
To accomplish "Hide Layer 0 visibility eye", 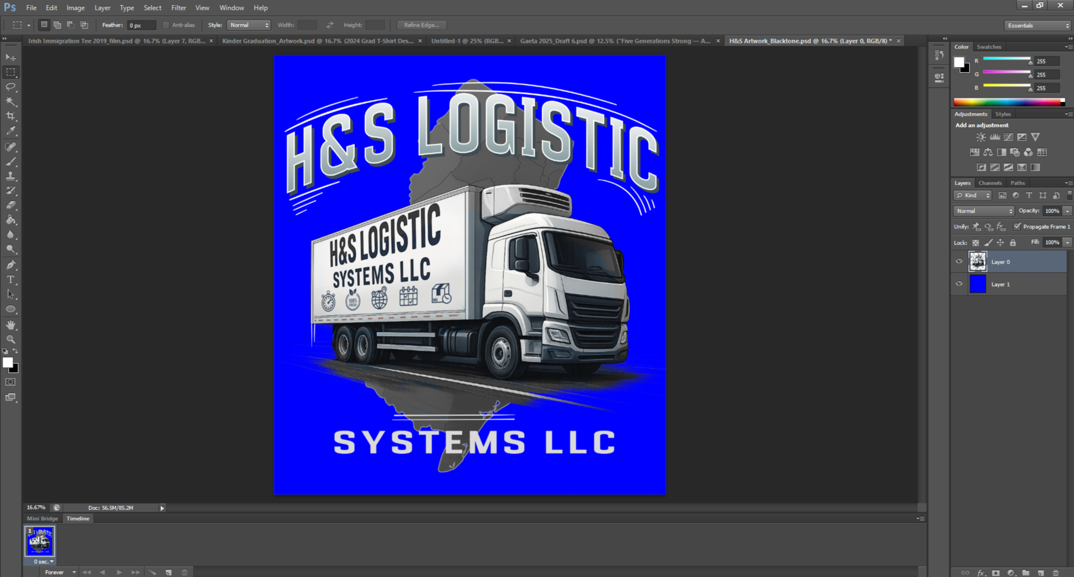I will pos(959,262).
